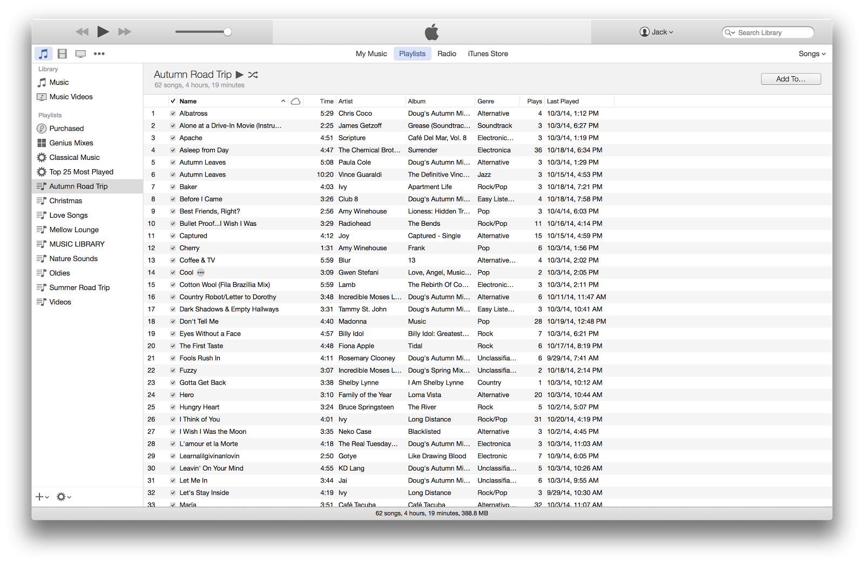Expand the Songs view dropdown

pyautogui.click(x=812, y=53)
